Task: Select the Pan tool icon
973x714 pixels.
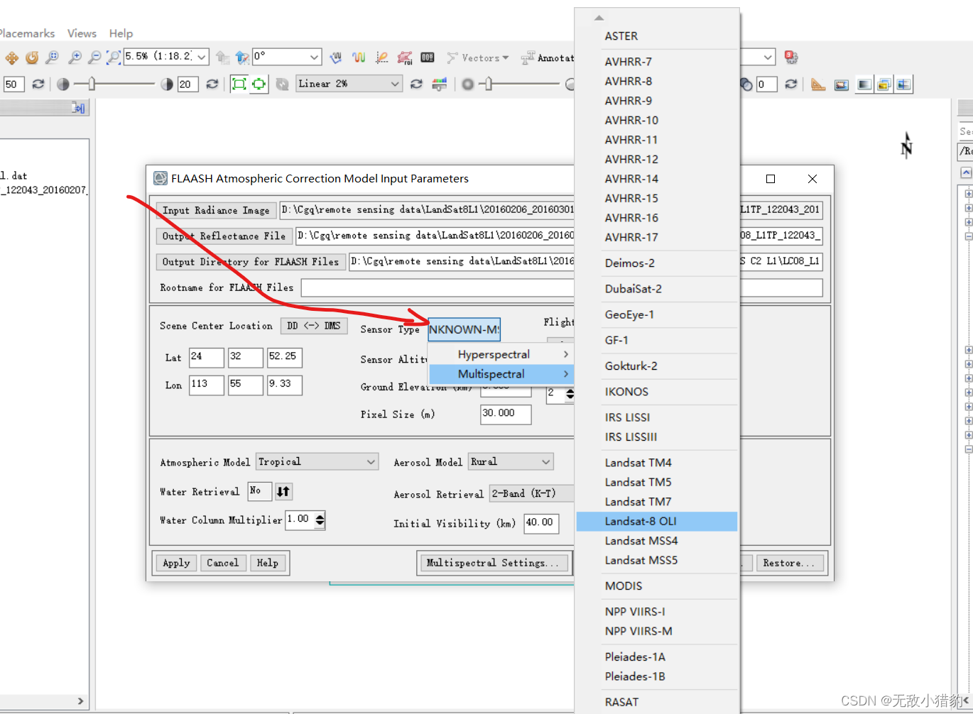Action: click(12, 57)
